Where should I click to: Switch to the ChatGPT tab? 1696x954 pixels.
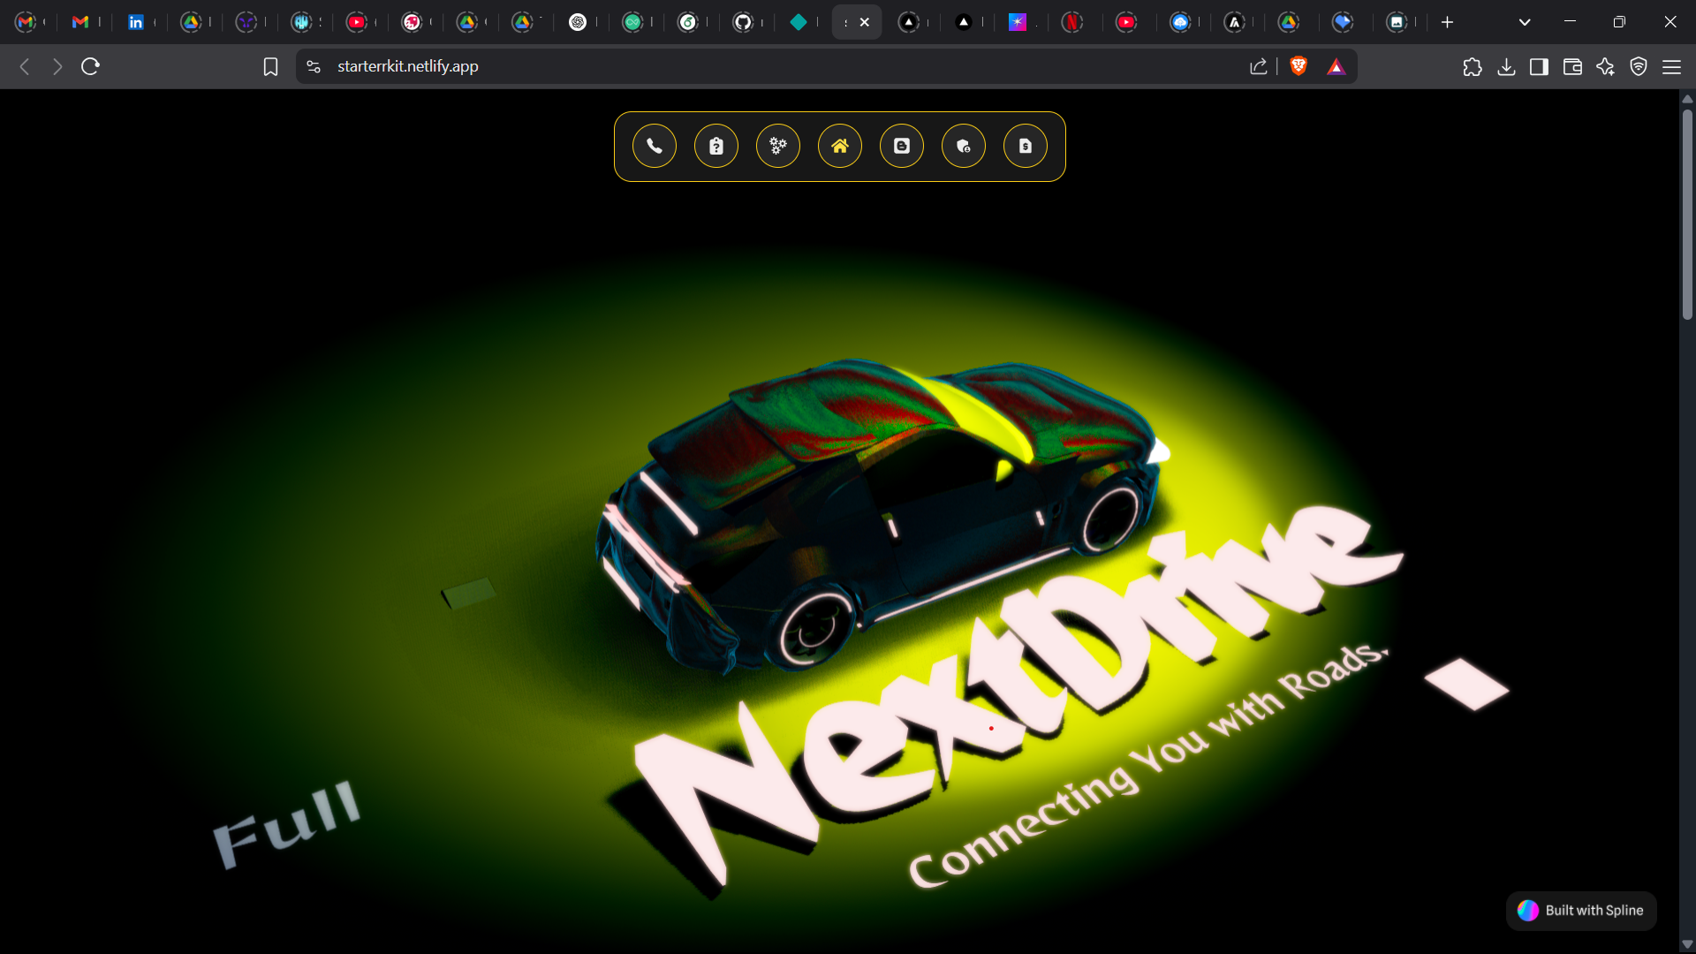click(x=578, y=22)
